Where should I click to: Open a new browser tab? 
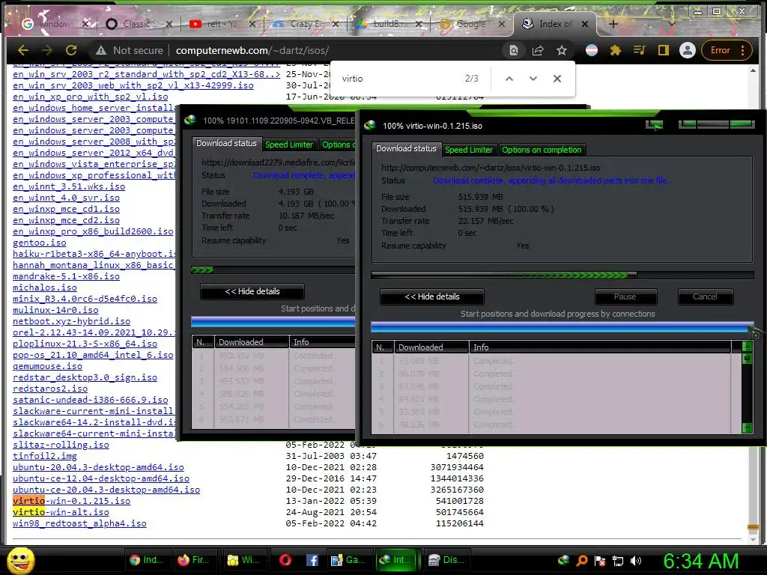pyautogui.click(x=613, y=24)
